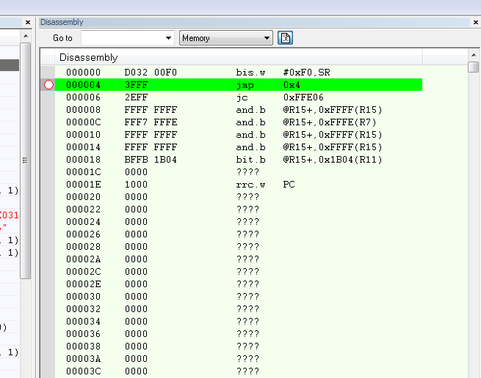Select the highlighted jmp 0x4 instruction
Viewport: 481px width, 378px height.
(239, 85)
